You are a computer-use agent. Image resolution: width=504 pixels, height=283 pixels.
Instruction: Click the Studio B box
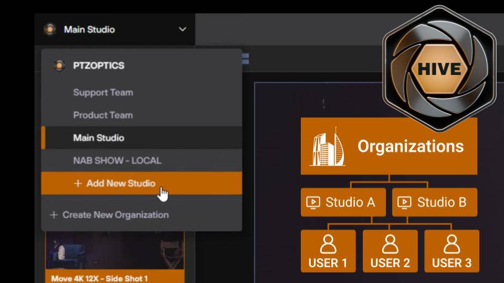[435, 202]
